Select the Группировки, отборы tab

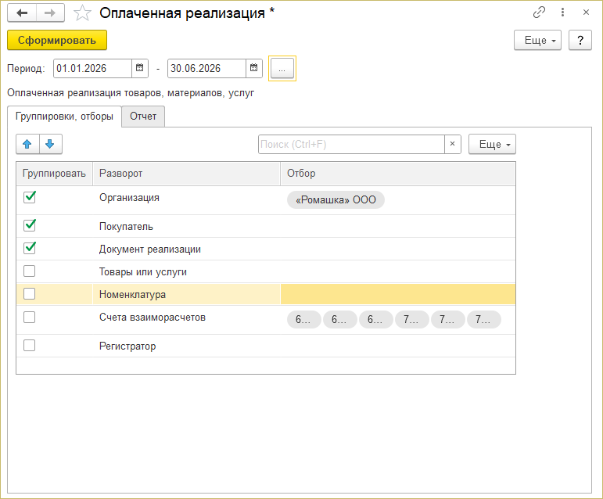coord(64,116)
